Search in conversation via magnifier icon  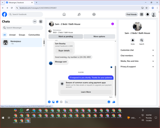click(x=142, y=40)
